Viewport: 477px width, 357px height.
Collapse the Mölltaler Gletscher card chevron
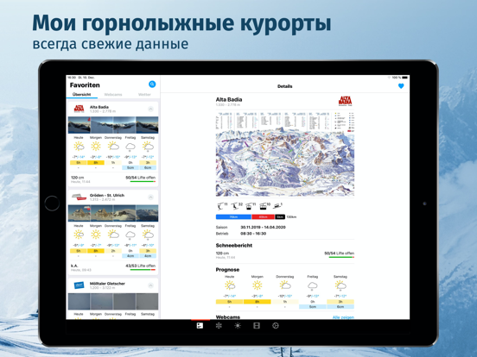(150, 285)
